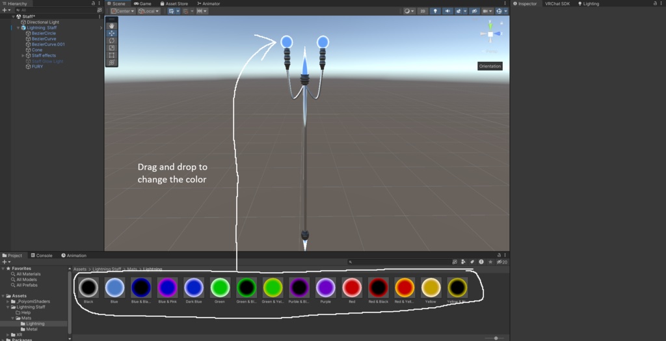Open the Center pivot mode dropdown

tap(123, 11)
